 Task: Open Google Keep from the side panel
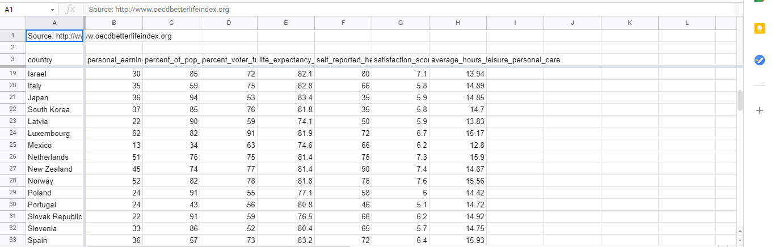click(x=760, y=29)
